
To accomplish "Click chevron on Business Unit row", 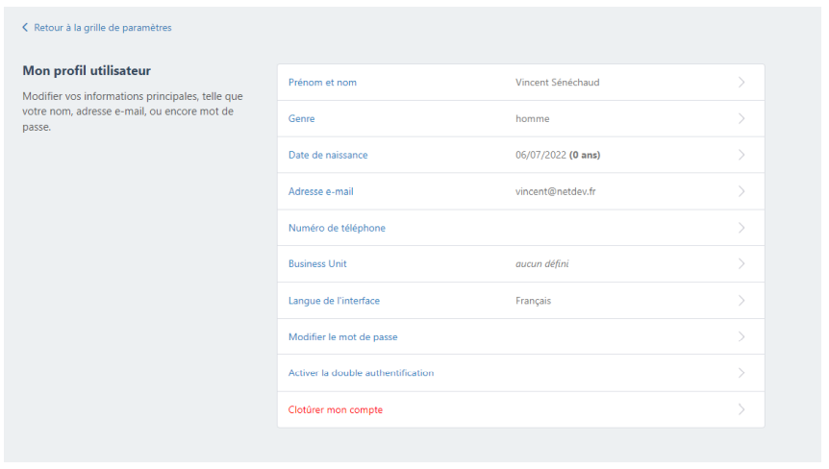I will tap(741, 264).
